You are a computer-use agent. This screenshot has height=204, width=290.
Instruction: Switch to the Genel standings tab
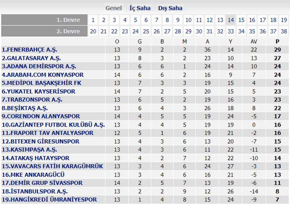point(113,8)
